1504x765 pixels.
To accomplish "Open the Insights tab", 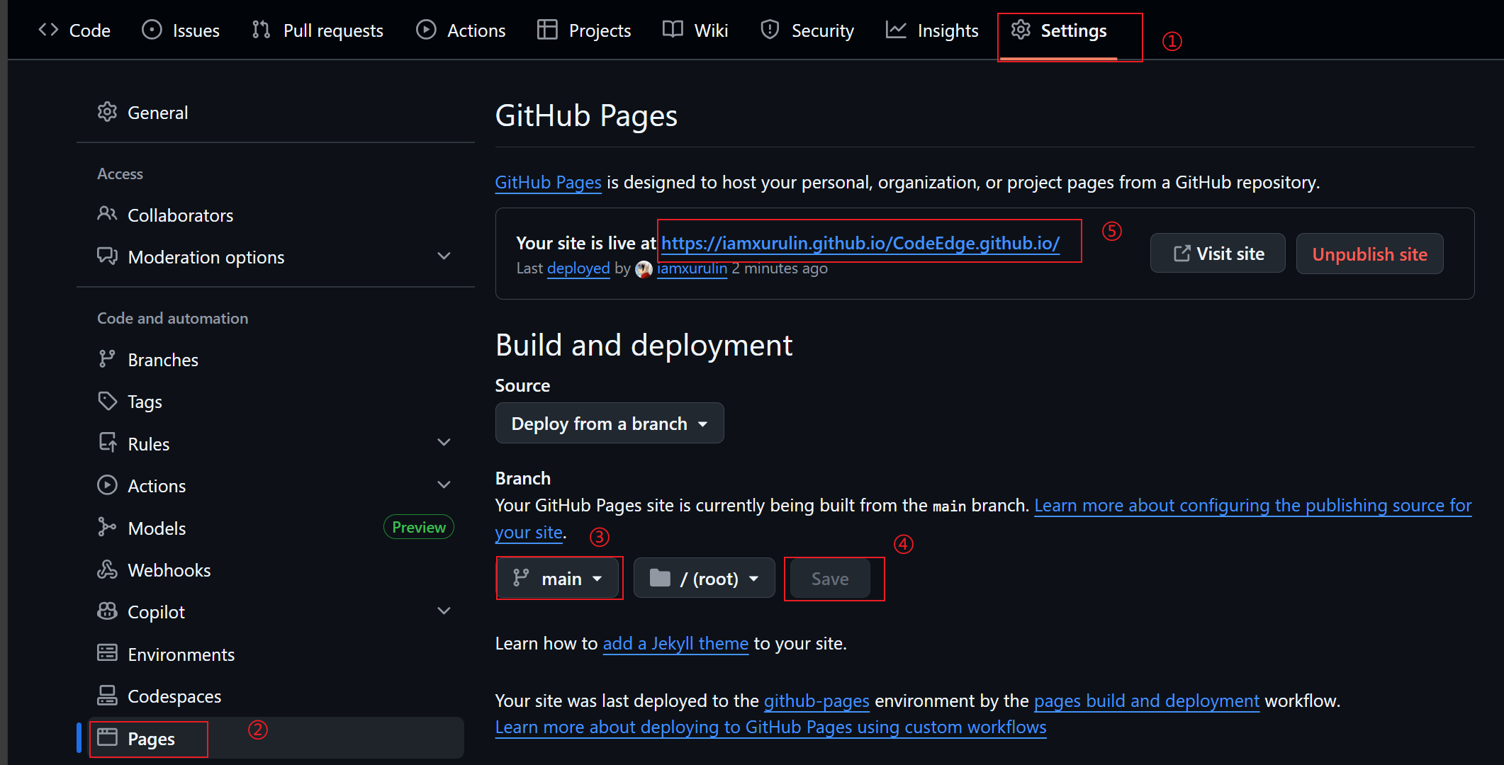I will click(x=932, y=30).
